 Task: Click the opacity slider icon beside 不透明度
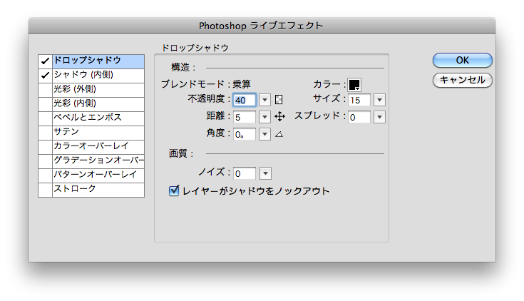[x=279, y=100]
